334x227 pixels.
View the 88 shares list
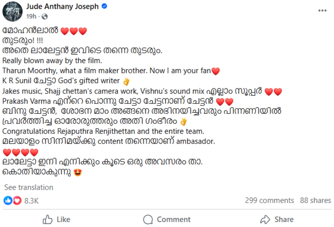tap(315, 200)
